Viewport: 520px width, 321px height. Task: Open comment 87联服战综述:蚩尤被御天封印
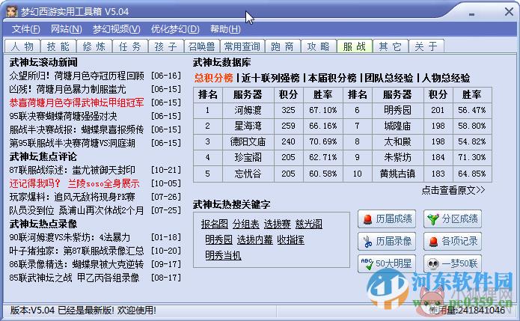[73, 170]
